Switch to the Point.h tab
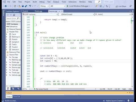The width and height of the screenshot is (136, 102). [x=25, y=11]
